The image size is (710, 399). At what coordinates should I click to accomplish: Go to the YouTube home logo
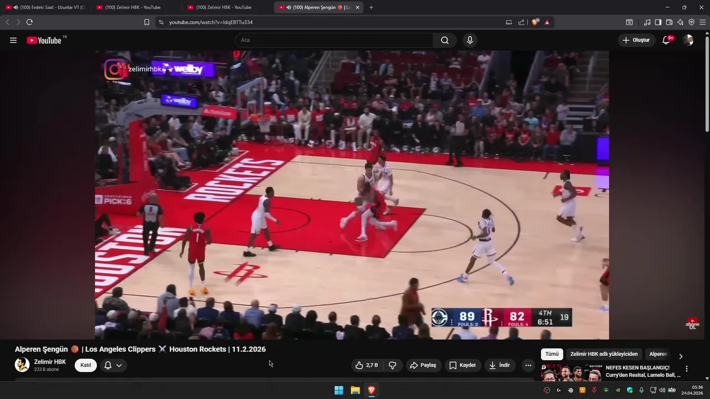44,40
